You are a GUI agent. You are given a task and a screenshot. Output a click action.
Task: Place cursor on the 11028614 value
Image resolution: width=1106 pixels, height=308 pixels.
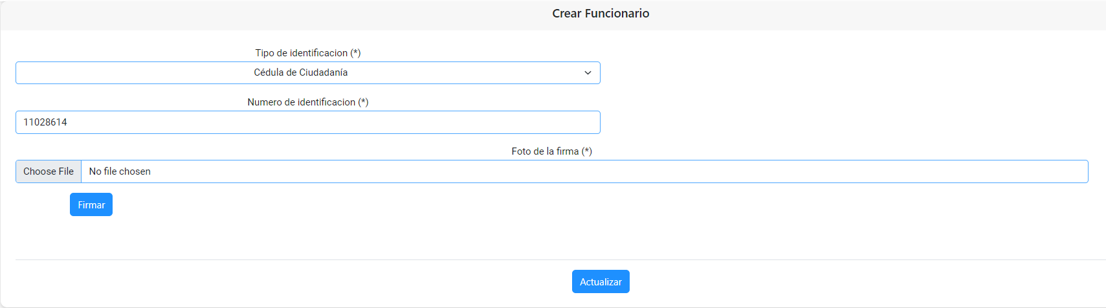pyautogui.click(x=45, y=122)
